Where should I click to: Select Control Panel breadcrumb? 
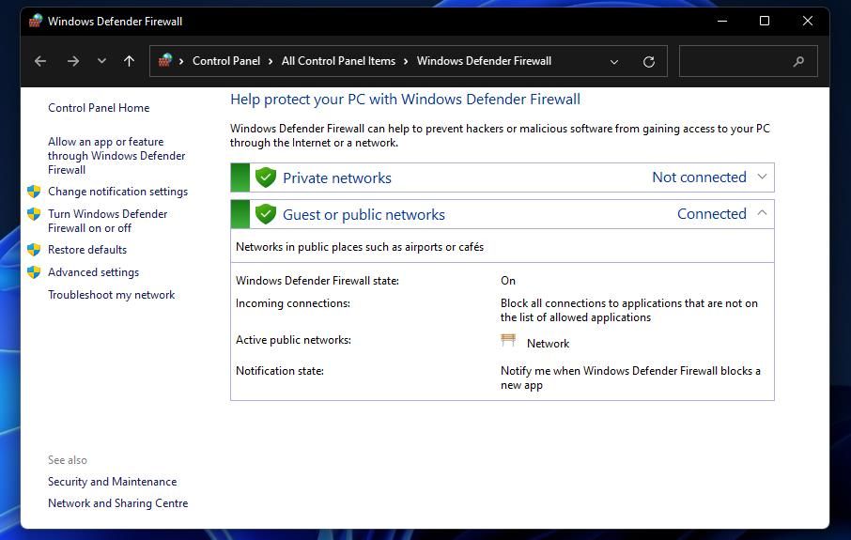(226, 61)
